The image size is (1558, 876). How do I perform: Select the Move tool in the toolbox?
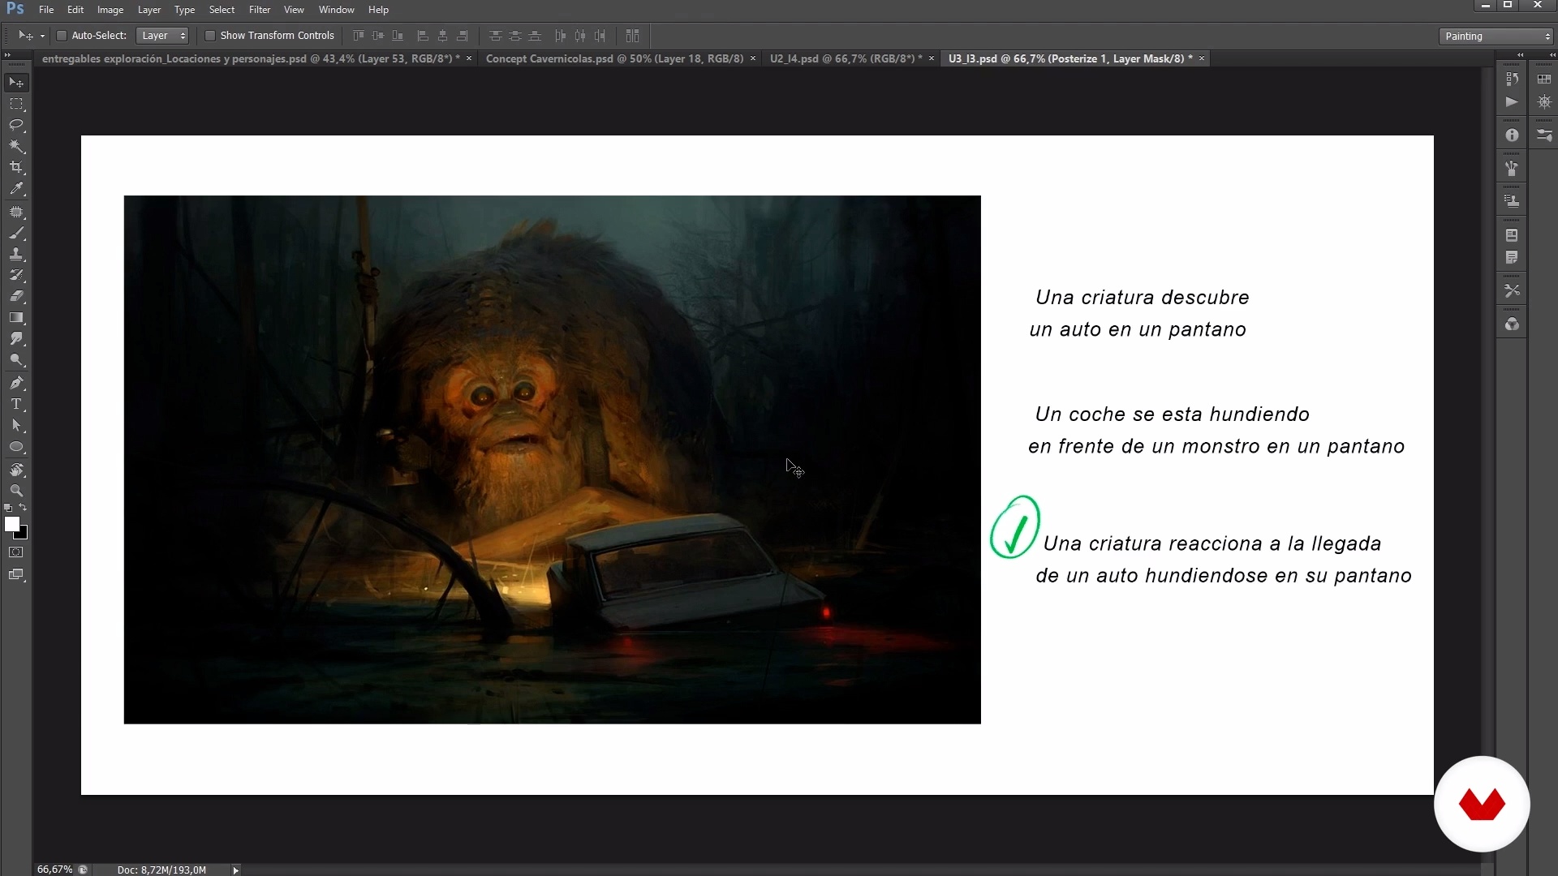click(x=16, y=83)
